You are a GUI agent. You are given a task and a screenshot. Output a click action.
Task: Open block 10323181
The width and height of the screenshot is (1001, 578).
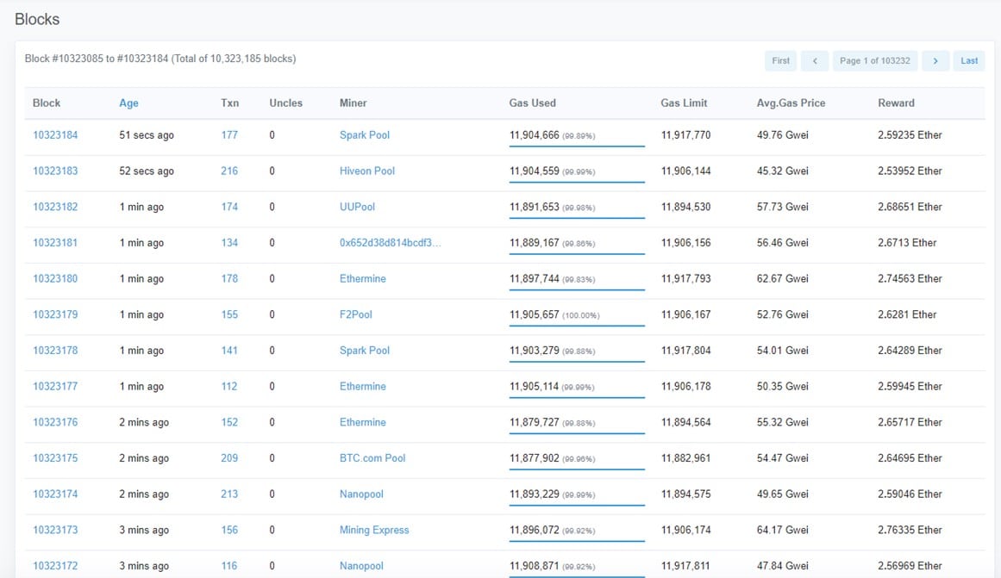pyautogui.click(x=55, y=242)
